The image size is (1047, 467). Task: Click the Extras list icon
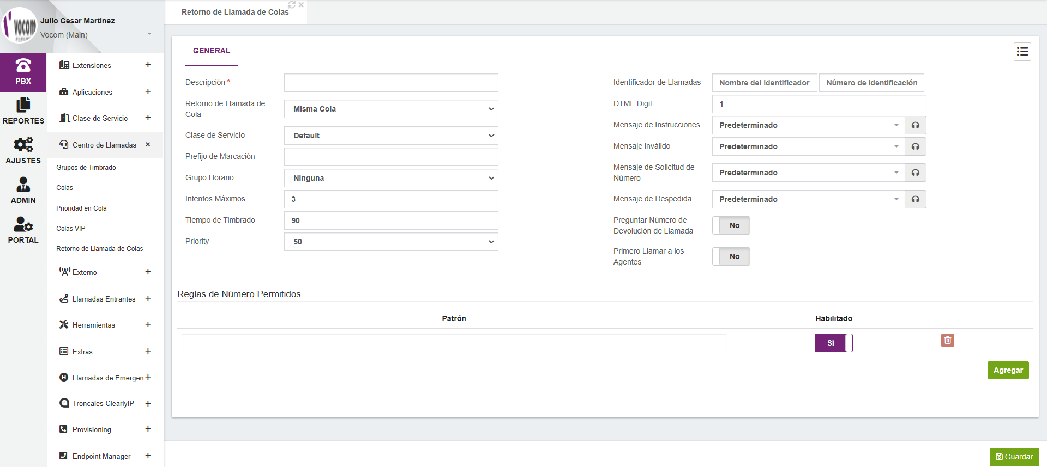point(64,352)
